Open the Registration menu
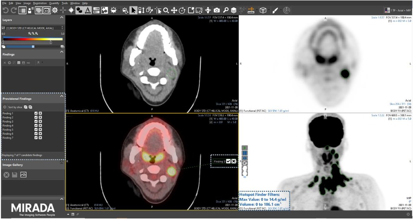 pyautogui.click(x=40, y=3)
